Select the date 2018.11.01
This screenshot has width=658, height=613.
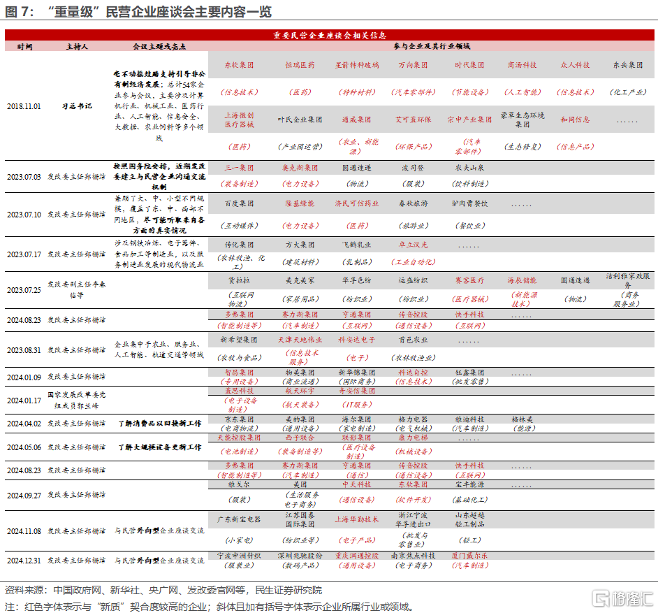tap(24, 106)
